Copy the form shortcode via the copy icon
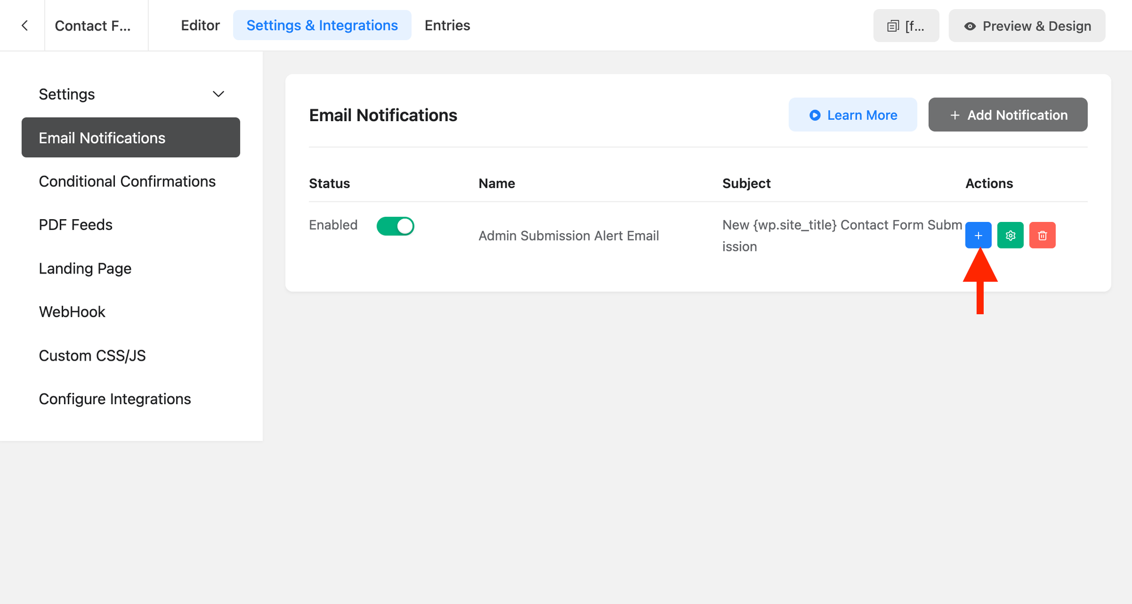 [893, 25]
